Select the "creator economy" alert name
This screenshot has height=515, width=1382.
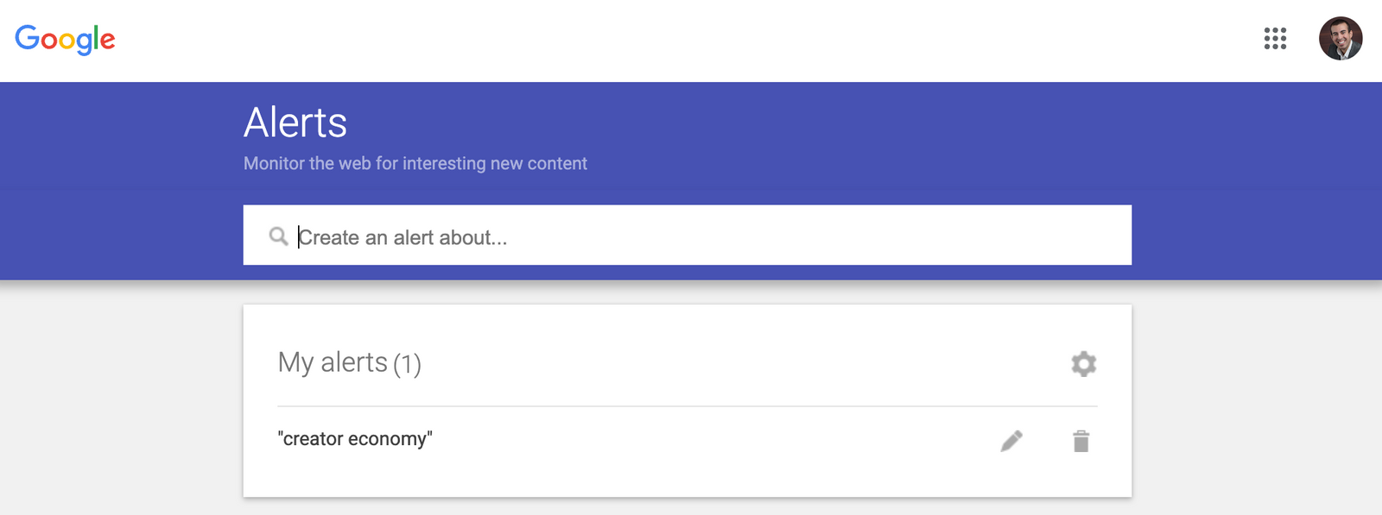click(355, 439)
